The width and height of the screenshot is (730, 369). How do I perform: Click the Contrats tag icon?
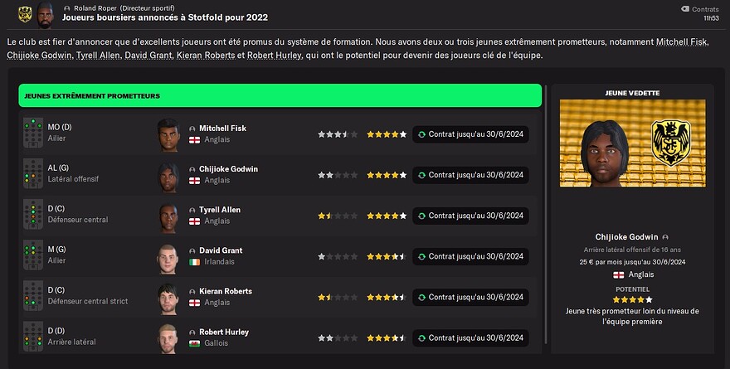coord(684,8)
